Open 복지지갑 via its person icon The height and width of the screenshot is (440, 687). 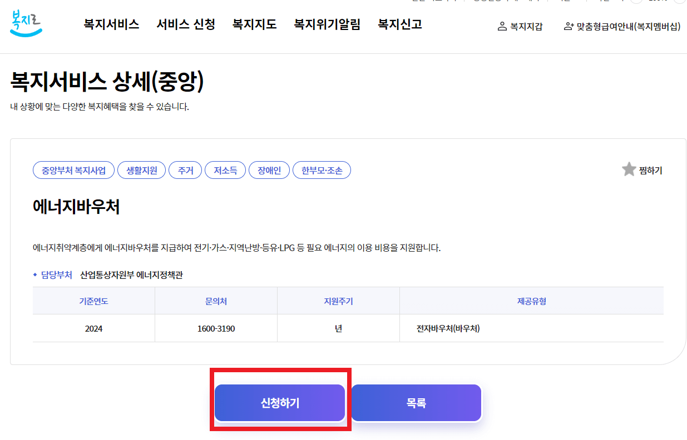pos(502,26)
